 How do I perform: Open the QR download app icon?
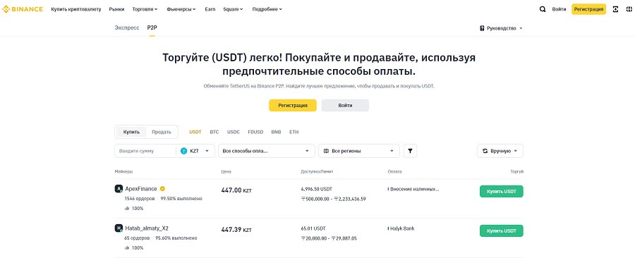(615, 9)
